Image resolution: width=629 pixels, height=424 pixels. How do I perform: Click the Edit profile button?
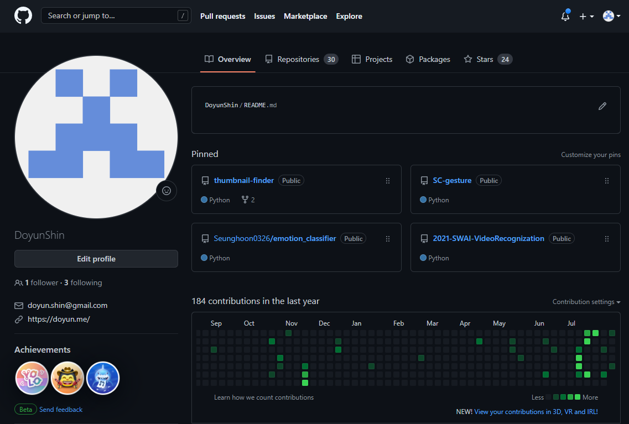[x=96, y=259]
